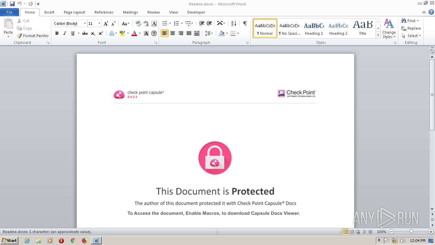Image resolution: width=435 pixels, height=245 pixels.
Task: Click the Phonetic Guide icon
Action: (146, 23)
